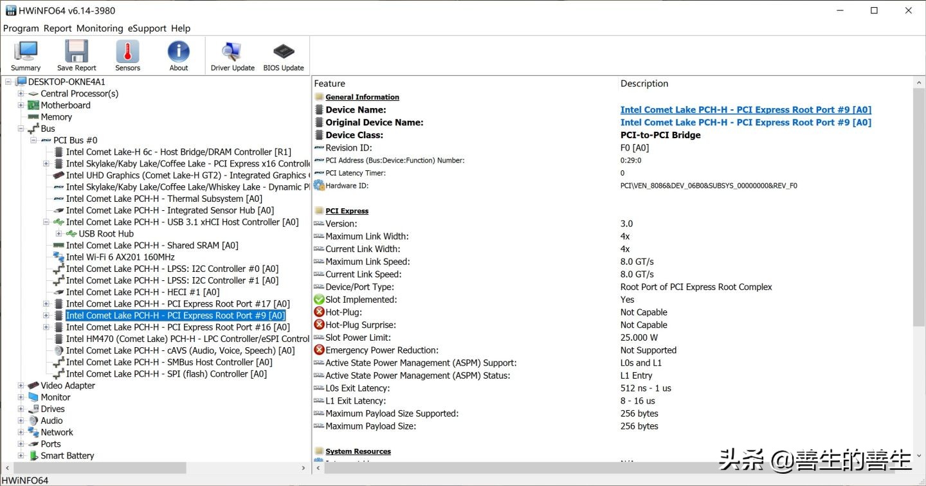The height and width of the screenshot is (486, 926).
Task: Click the About info icon
Action: click(179, 56)
